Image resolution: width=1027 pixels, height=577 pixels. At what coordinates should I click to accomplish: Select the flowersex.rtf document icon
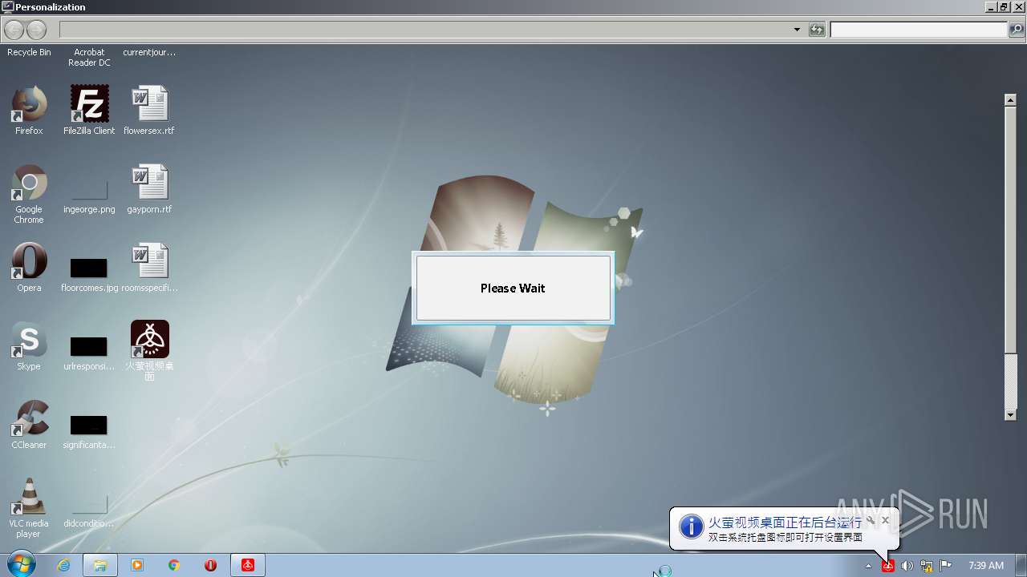(149, 110)
